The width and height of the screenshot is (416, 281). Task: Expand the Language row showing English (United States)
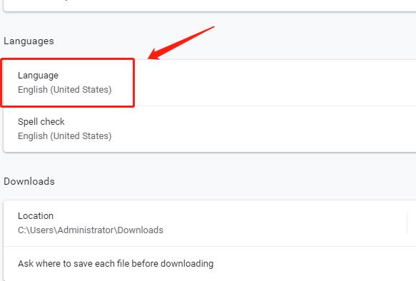click(x=210, y=83)
